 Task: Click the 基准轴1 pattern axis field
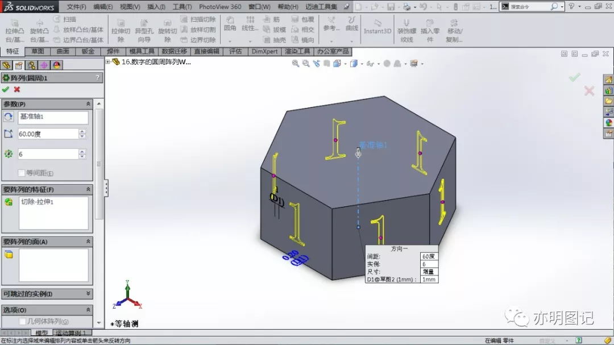pos(53,117)
